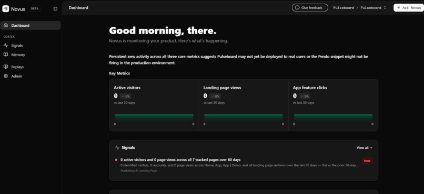Click the Ask Novus button
This screenshot has width=424, height=194.
click(409, 7)
